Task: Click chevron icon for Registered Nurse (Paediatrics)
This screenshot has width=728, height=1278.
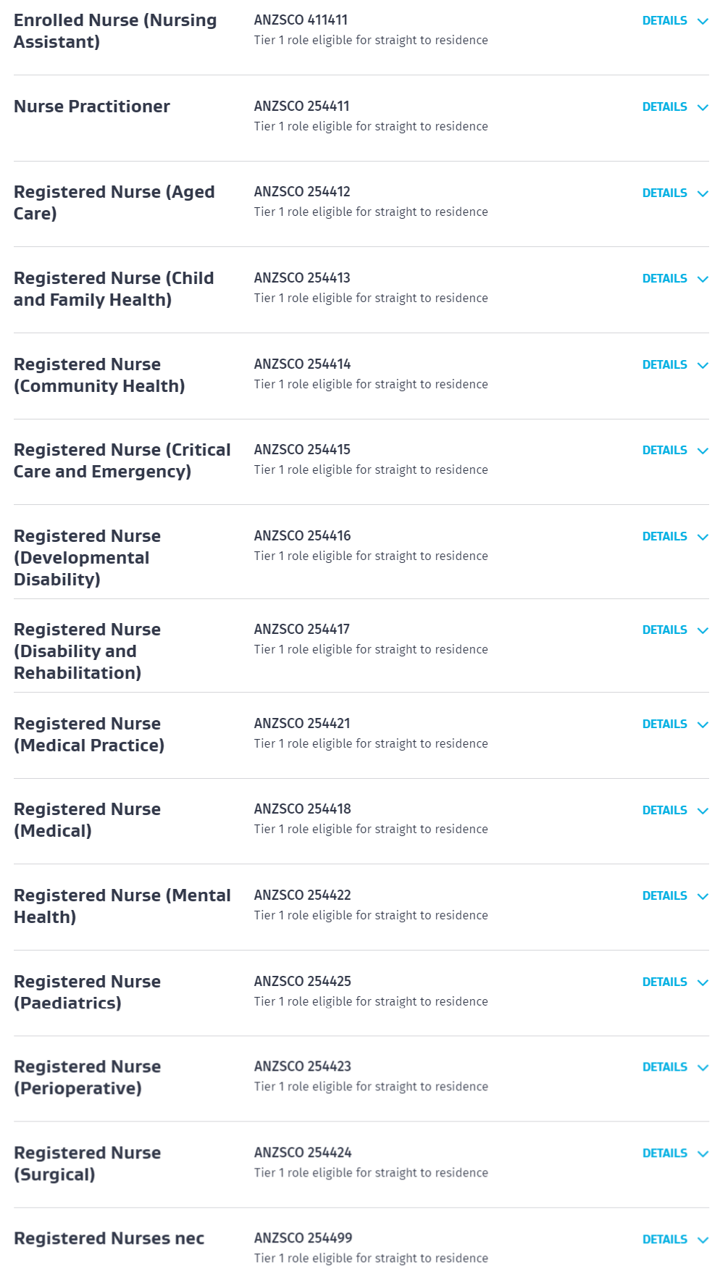Action: tap(702, 982)
